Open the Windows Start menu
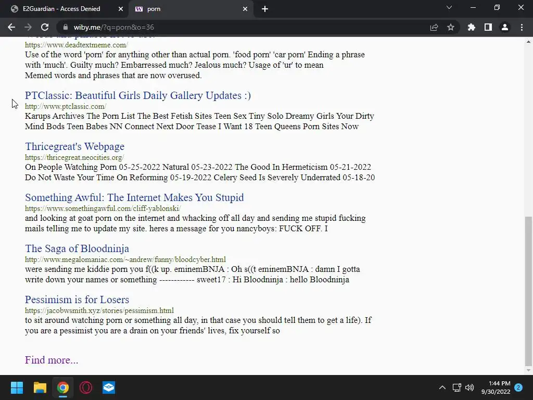Viewport: 533px width, 400px height. pos(17,387)
